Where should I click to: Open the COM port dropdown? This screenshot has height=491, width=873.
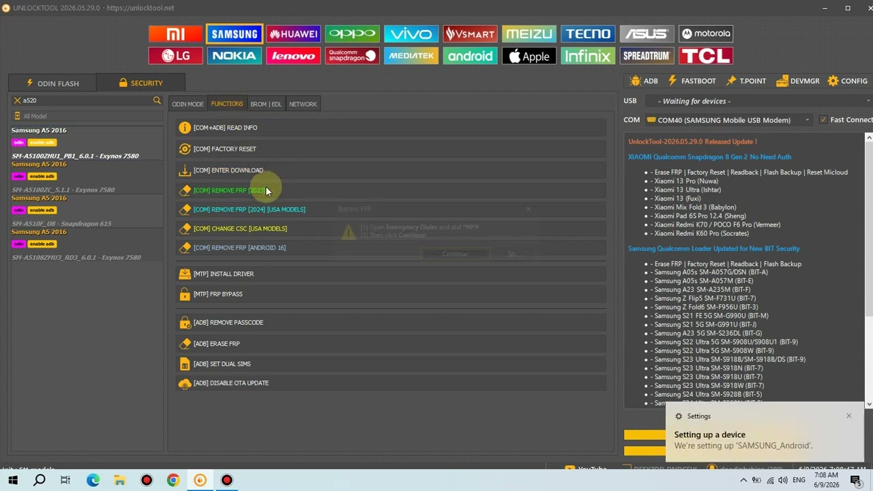coord(728,120)
